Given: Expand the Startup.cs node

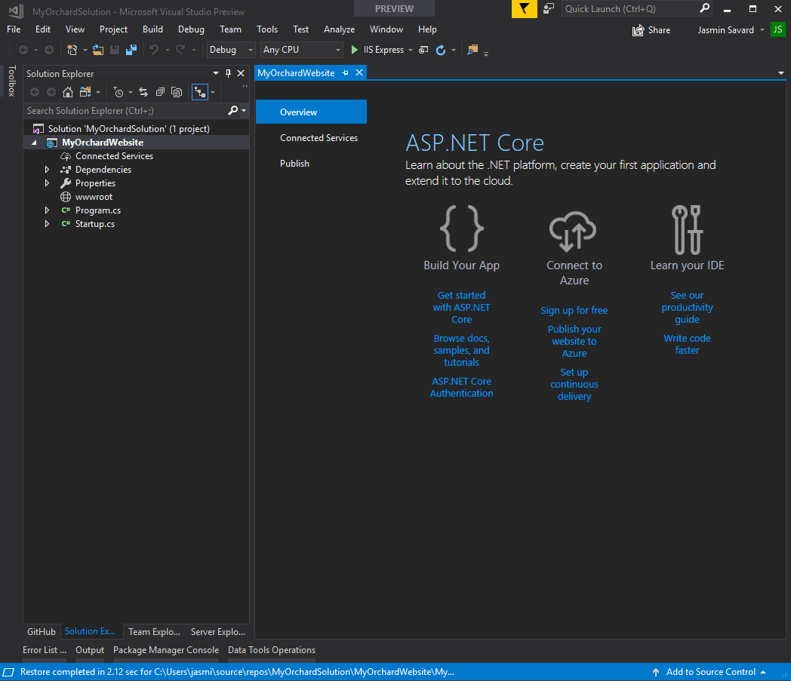Looking at the screenshot, I should coord(47,224).
